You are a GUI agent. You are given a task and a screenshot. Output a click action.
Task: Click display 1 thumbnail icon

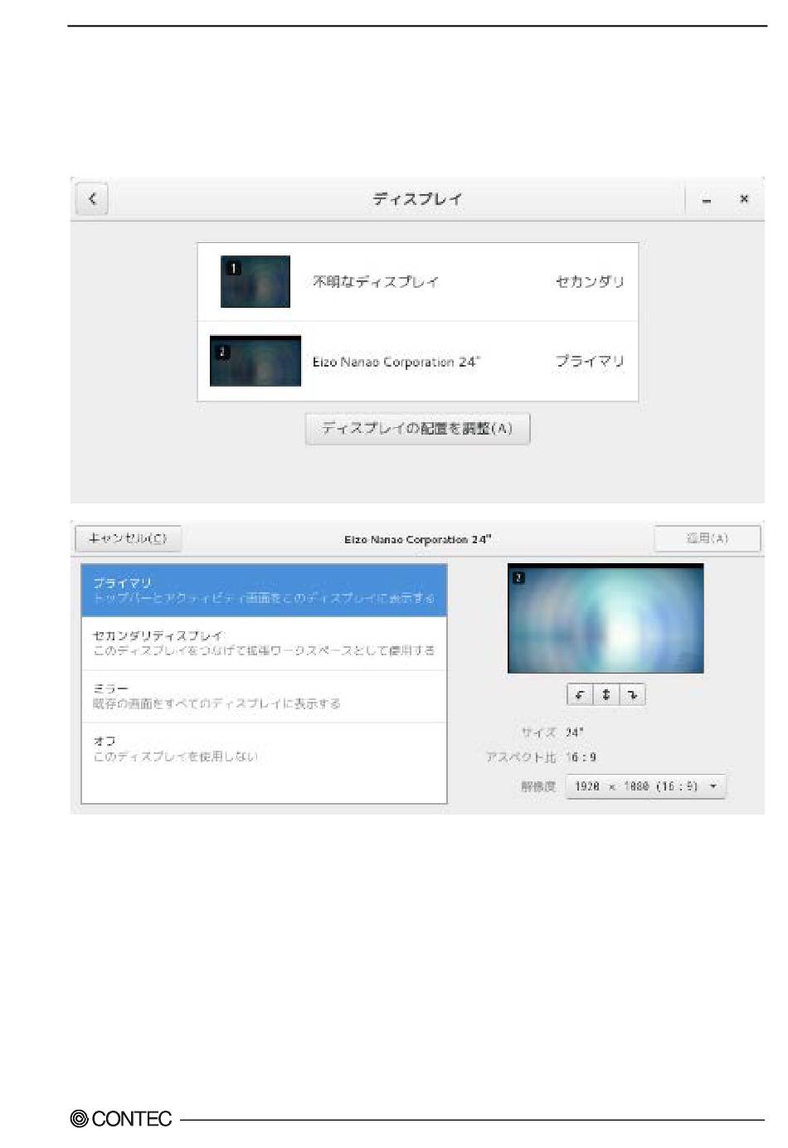pos(255,282)
